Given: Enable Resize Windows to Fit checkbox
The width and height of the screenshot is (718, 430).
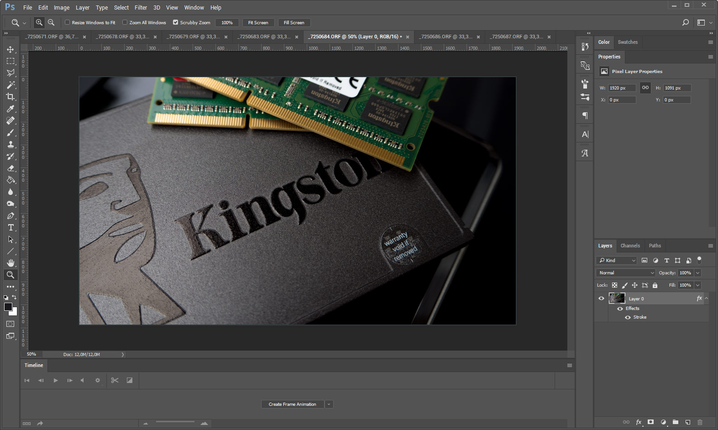Looking at the screenshot, I should 68,22.
